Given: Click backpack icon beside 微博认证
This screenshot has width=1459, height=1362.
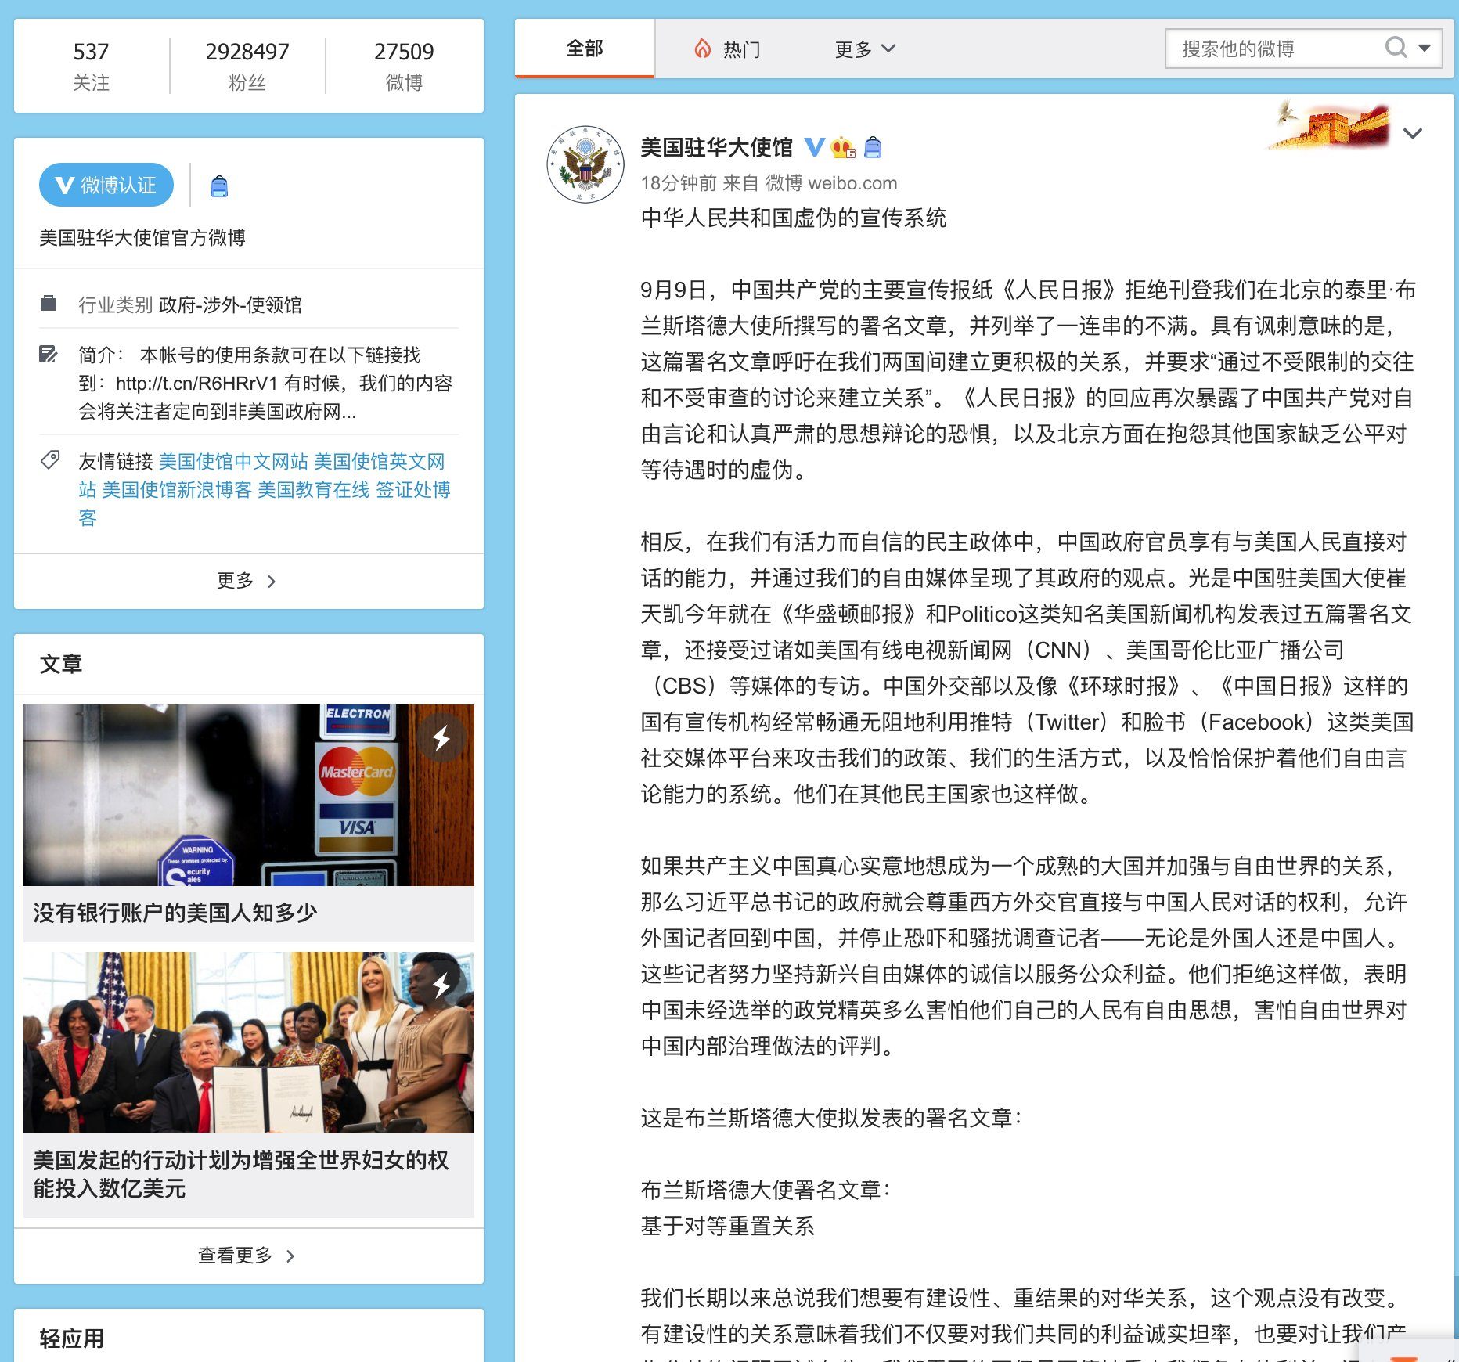Looking at the screenshot, I should coord(219,186).
